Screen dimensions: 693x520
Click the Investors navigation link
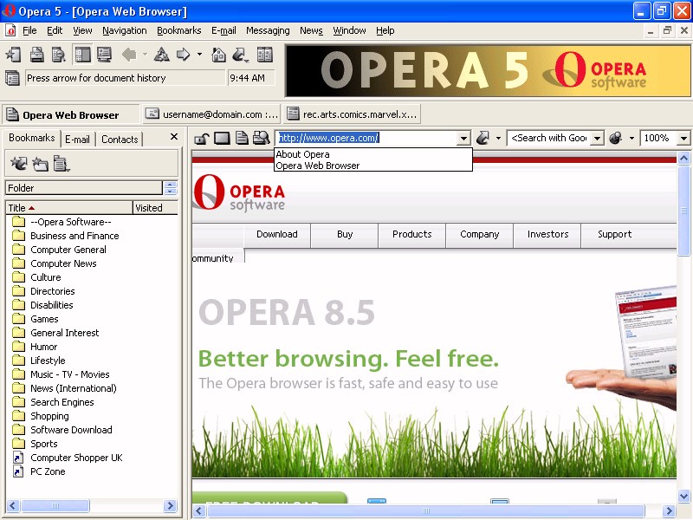click(x=547, y=234)
